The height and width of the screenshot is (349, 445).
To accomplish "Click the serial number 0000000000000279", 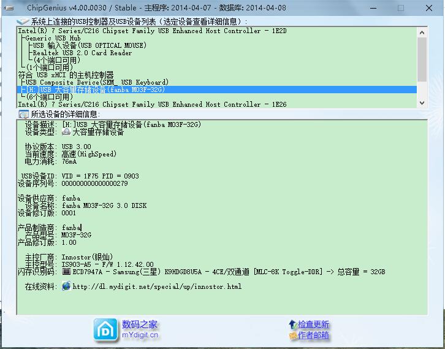I will point(94,183).
